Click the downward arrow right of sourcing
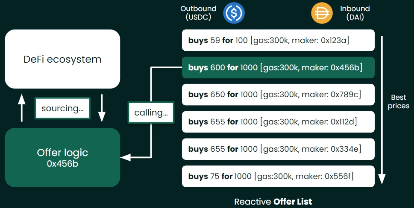 click(x=102, y=108)
